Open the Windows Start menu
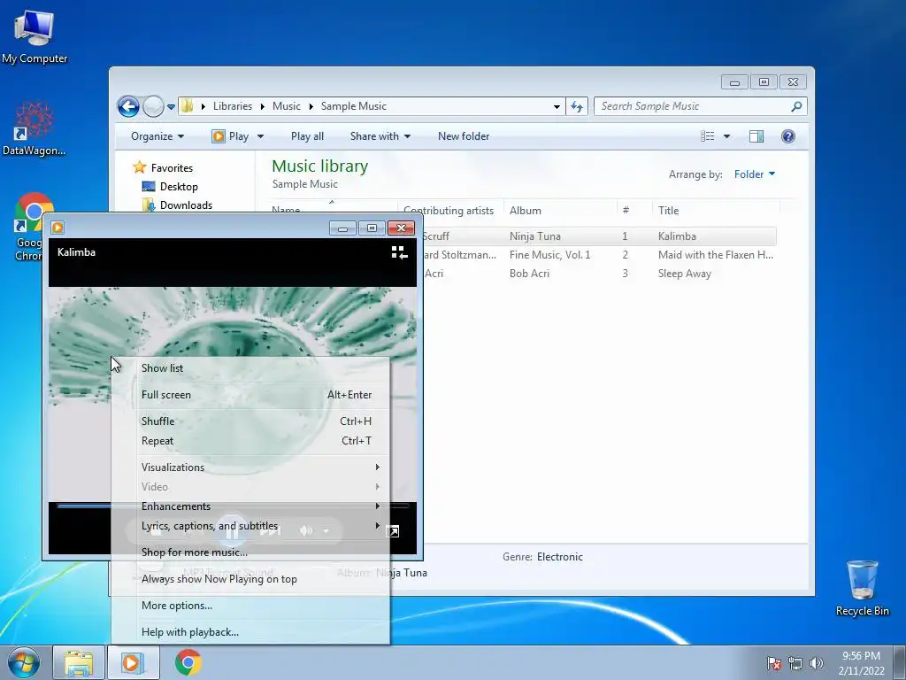906x680 pixels. 24,662
